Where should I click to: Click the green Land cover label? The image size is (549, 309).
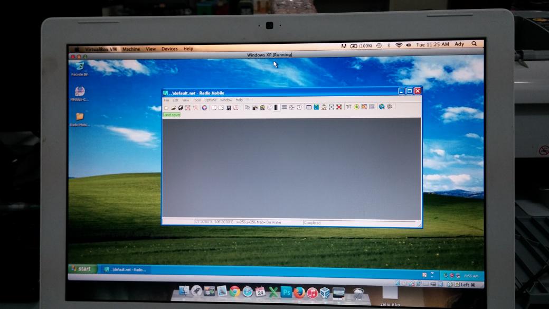[x=172, y=115]
